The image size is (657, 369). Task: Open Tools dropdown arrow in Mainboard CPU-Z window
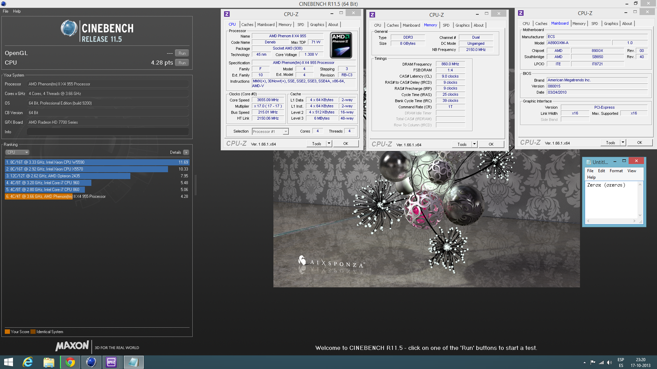click(x=623, y=143)
